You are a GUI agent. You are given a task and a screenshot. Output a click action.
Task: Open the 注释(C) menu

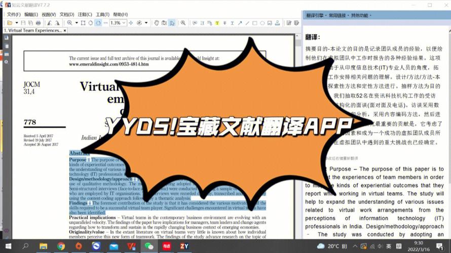point(85,15)
